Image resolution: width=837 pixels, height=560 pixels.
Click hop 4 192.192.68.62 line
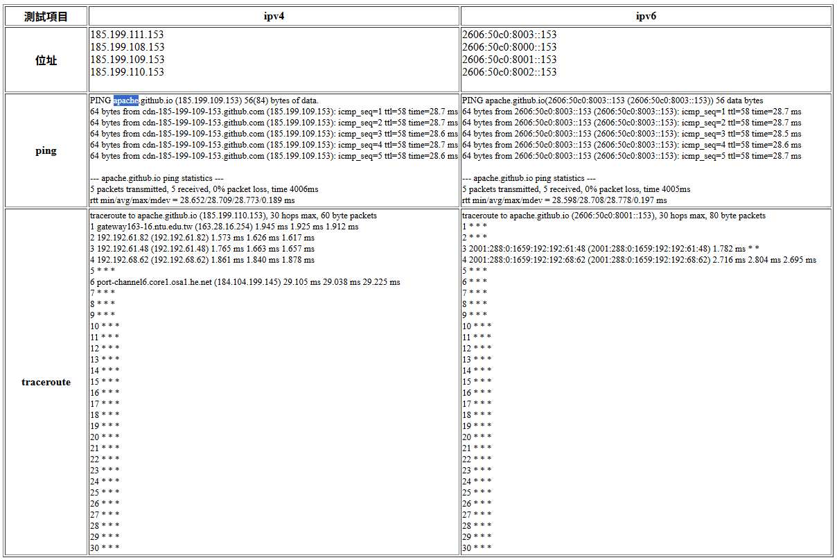[x=202, y=260]
